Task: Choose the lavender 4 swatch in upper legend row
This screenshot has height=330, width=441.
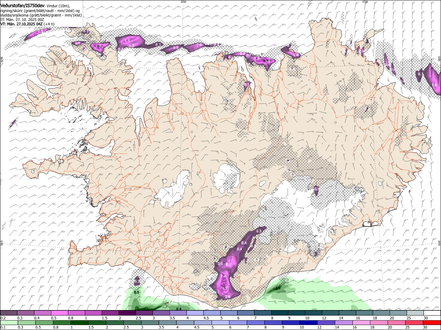Action: [195, 313]
